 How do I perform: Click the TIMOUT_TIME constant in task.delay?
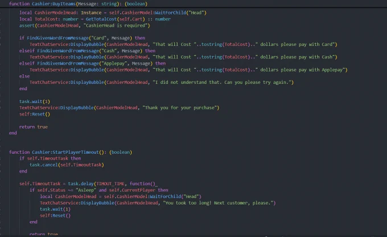[x=110, y=183]
